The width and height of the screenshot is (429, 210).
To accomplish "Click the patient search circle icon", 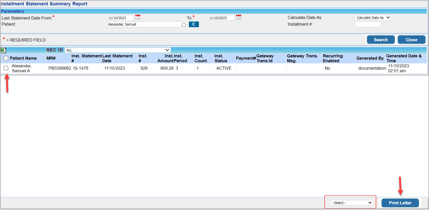I will [184, 25].
